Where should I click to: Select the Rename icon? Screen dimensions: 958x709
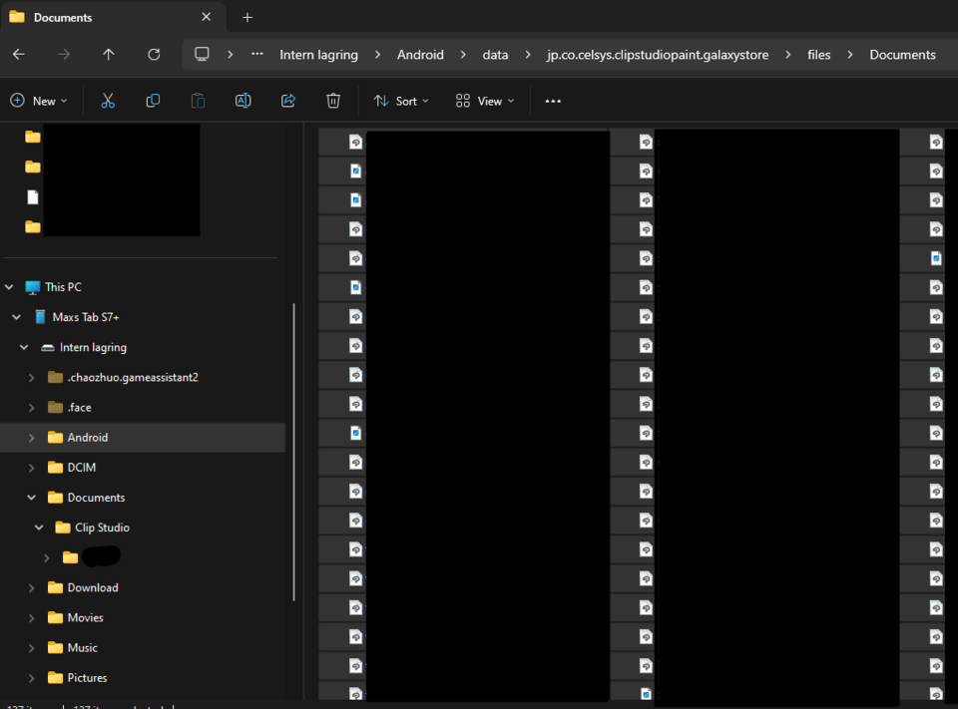(242, 100)
